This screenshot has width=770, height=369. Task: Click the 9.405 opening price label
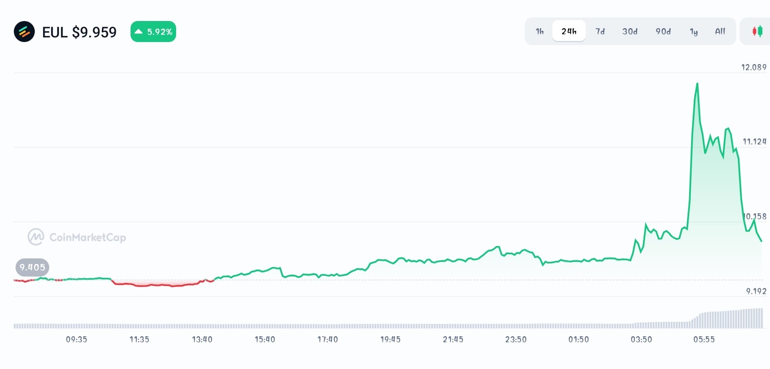point(32,267)
